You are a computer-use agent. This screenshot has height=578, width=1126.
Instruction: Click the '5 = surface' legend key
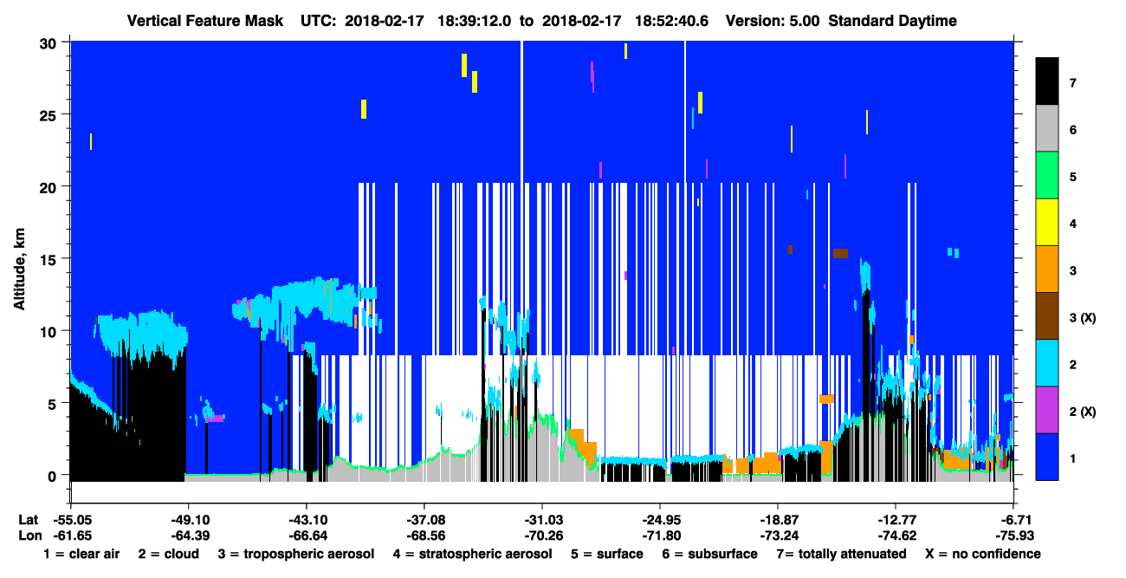pos(607,554)
